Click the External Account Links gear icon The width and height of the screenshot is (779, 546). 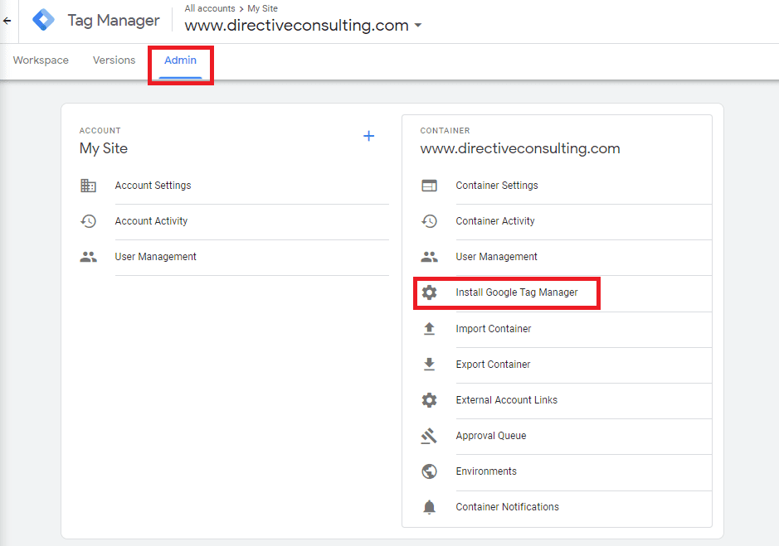[x=429, y=400]
